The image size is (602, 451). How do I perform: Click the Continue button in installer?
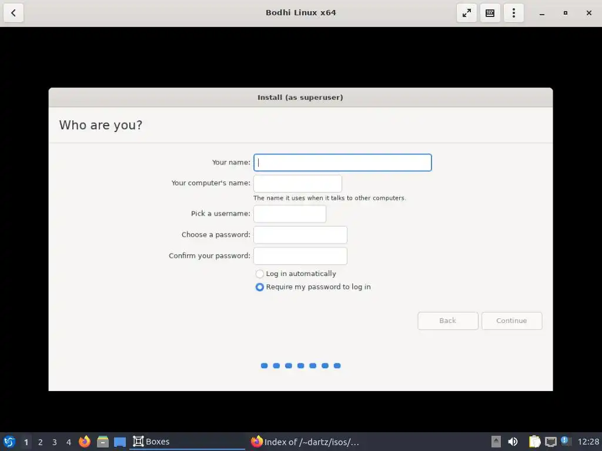tap(512, 321)
